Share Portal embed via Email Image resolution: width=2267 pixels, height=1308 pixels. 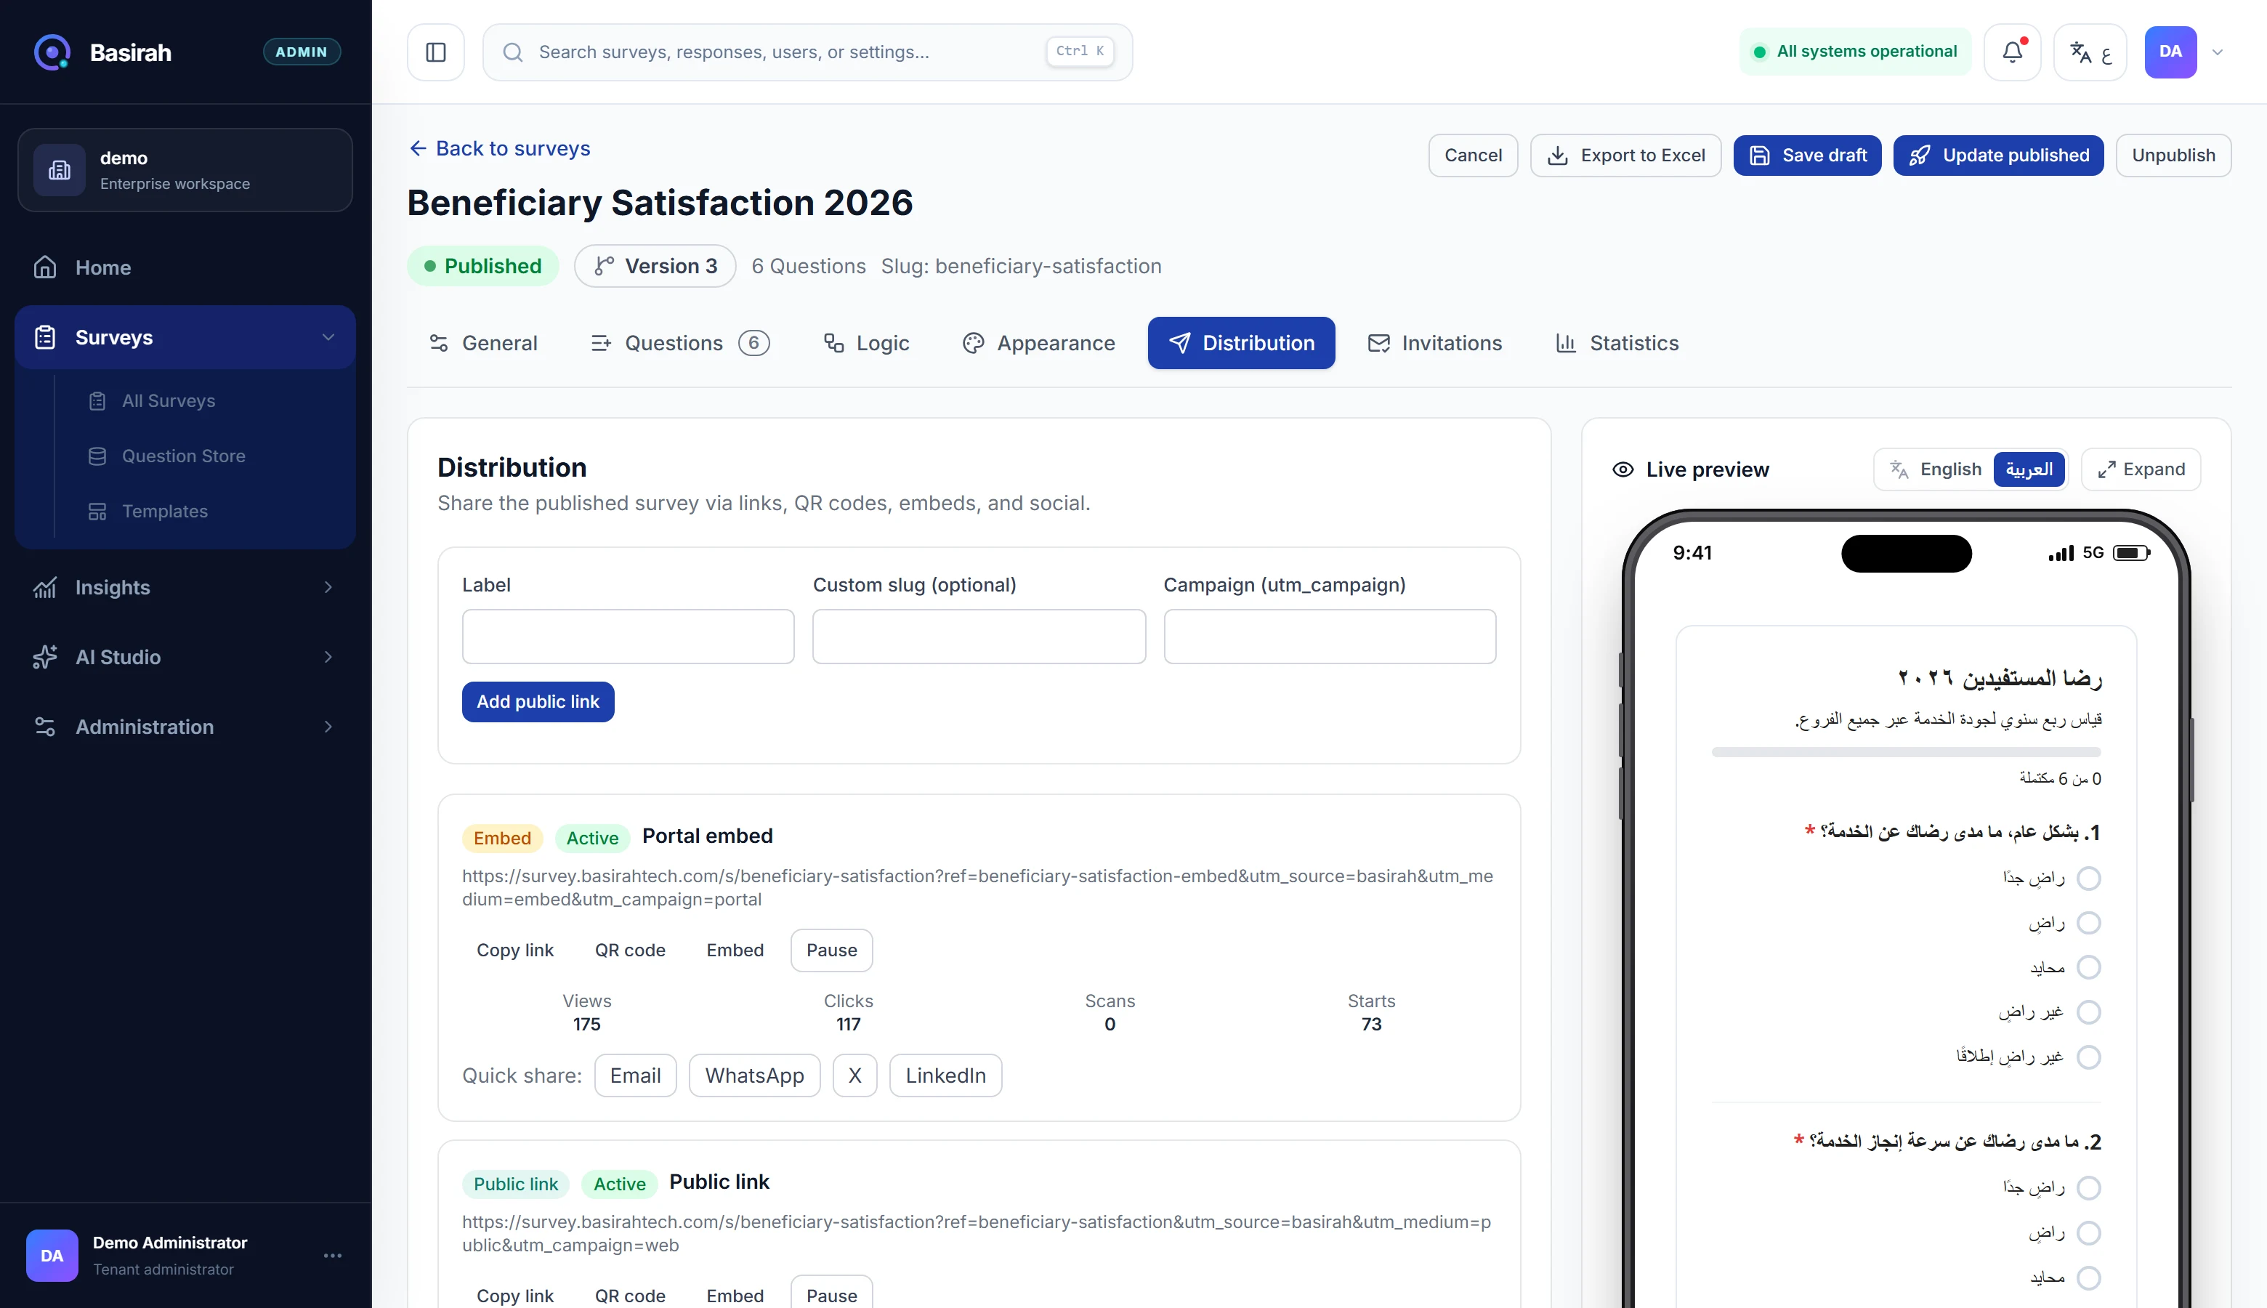point(635,1076)
